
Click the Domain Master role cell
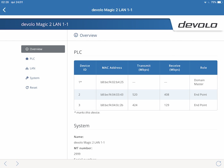point(199,82)
